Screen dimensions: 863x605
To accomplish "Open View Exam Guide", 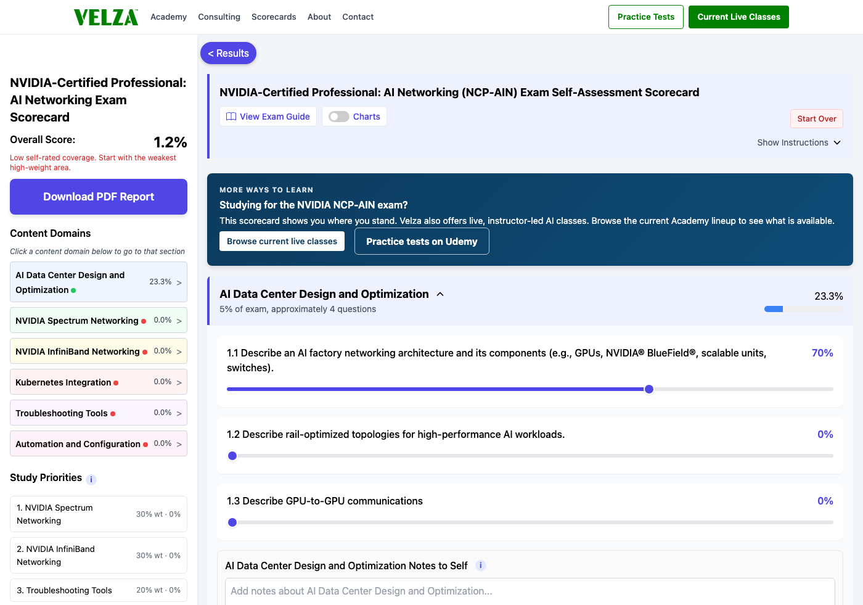I will pyautogui.click(x=268, y=117).
